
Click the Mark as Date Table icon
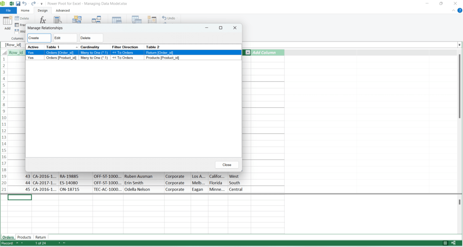[x=137, y=20]
